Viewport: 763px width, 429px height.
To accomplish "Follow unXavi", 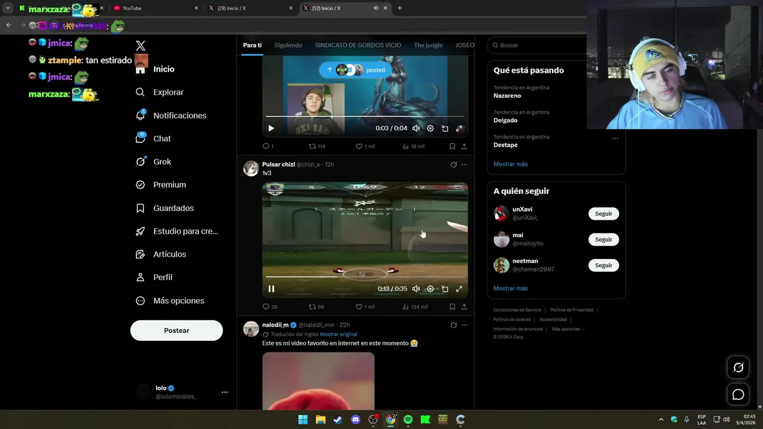I will click(604, 213).
